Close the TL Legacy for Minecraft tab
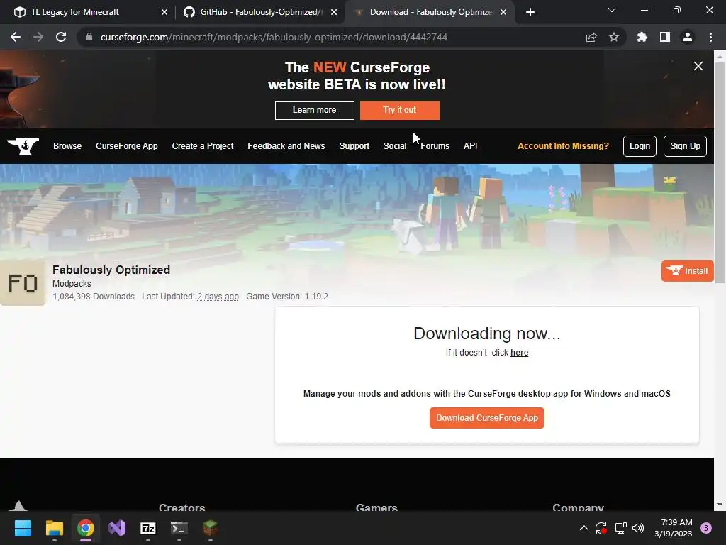Screen dimensions: 726x545 [164, 12]
